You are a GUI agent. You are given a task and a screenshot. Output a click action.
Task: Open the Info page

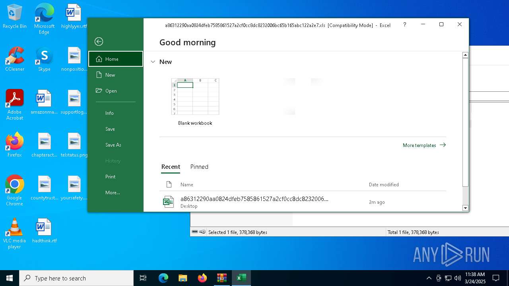pos(116,113)
